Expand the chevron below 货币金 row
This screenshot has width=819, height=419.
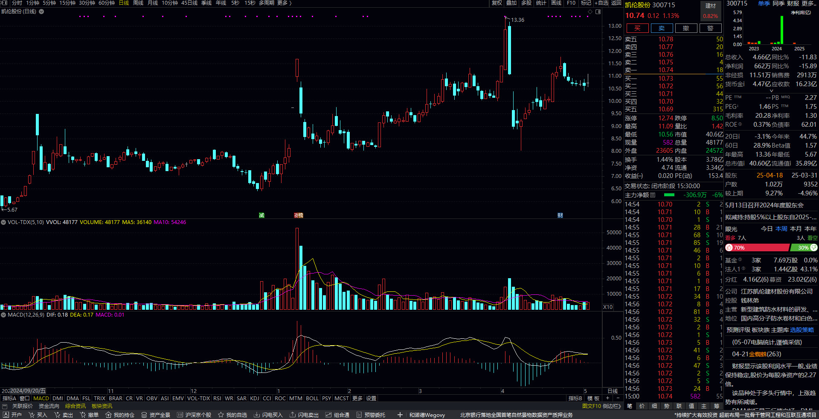point(771,91)
